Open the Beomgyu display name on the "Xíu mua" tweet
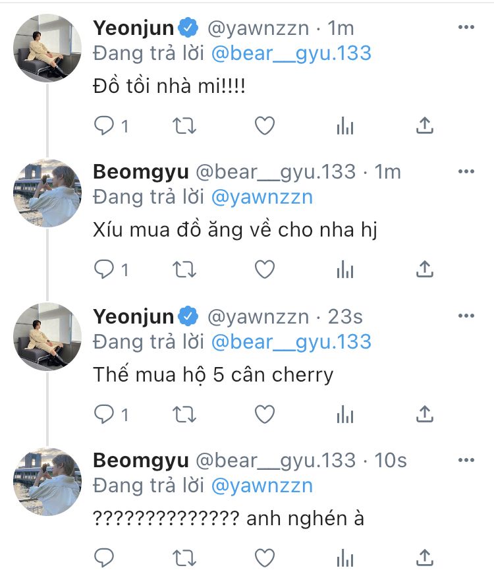The width and height of the screenshot is (494, 572). [140, 172]
